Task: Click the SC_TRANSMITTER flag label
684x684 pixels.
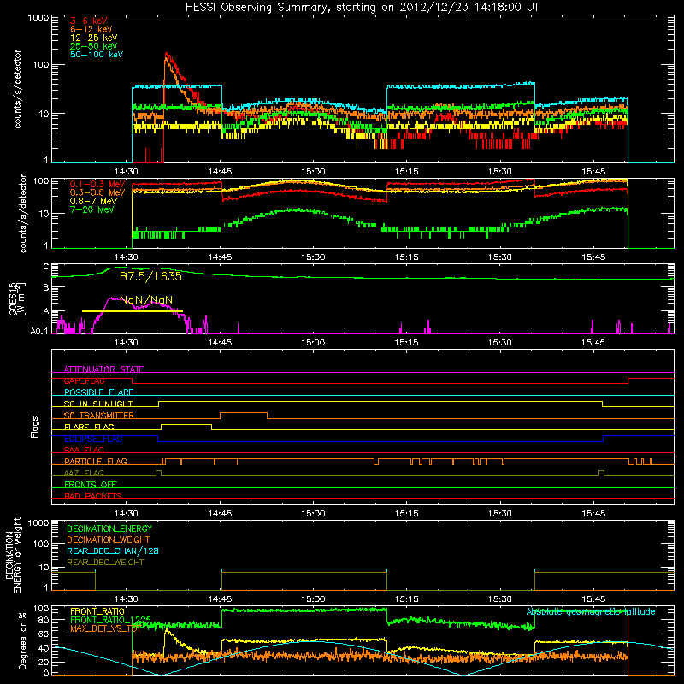Action: (98, 416)
